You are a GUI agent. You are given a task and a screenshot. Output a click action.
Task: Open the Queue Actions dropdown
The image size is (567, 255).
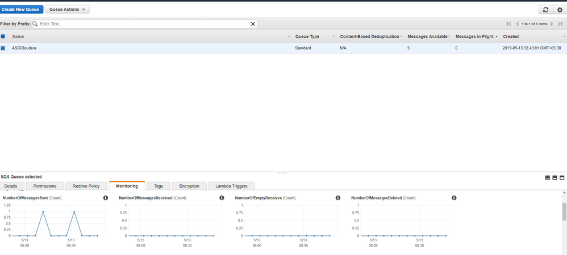[x=67, y=10]
